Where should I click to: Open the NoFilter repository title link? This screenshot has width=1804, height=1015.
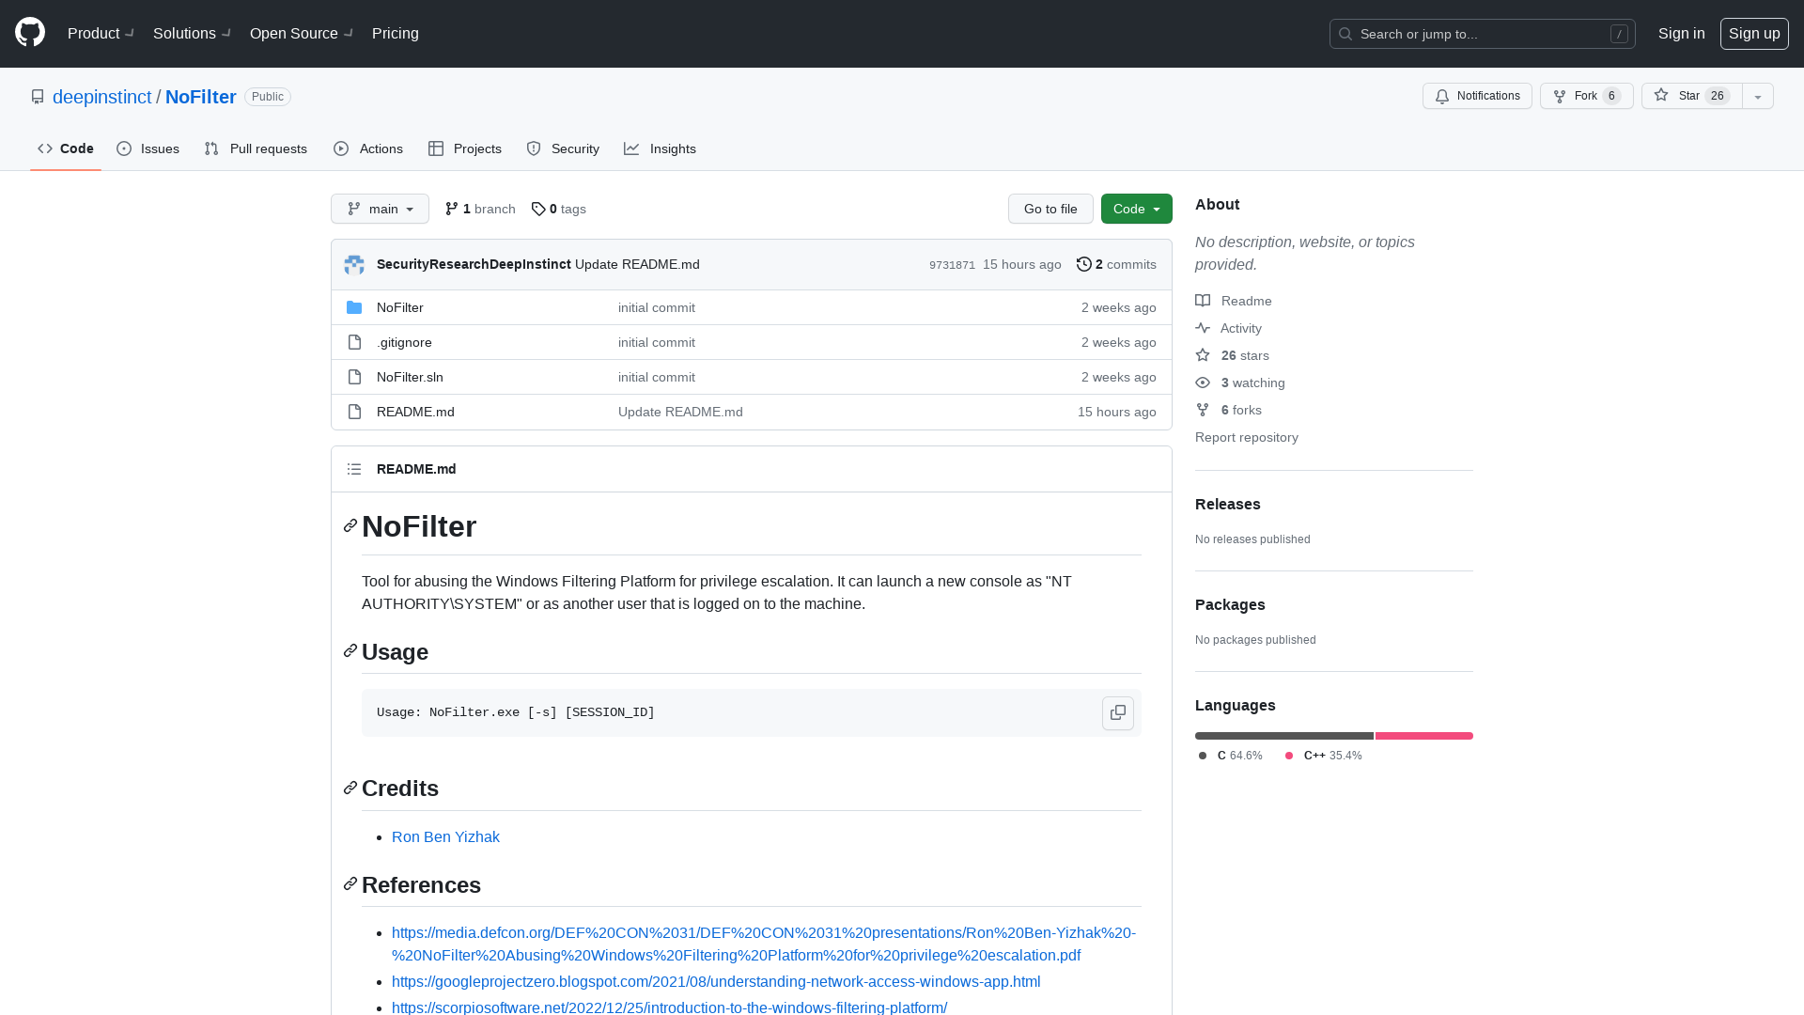201,97
